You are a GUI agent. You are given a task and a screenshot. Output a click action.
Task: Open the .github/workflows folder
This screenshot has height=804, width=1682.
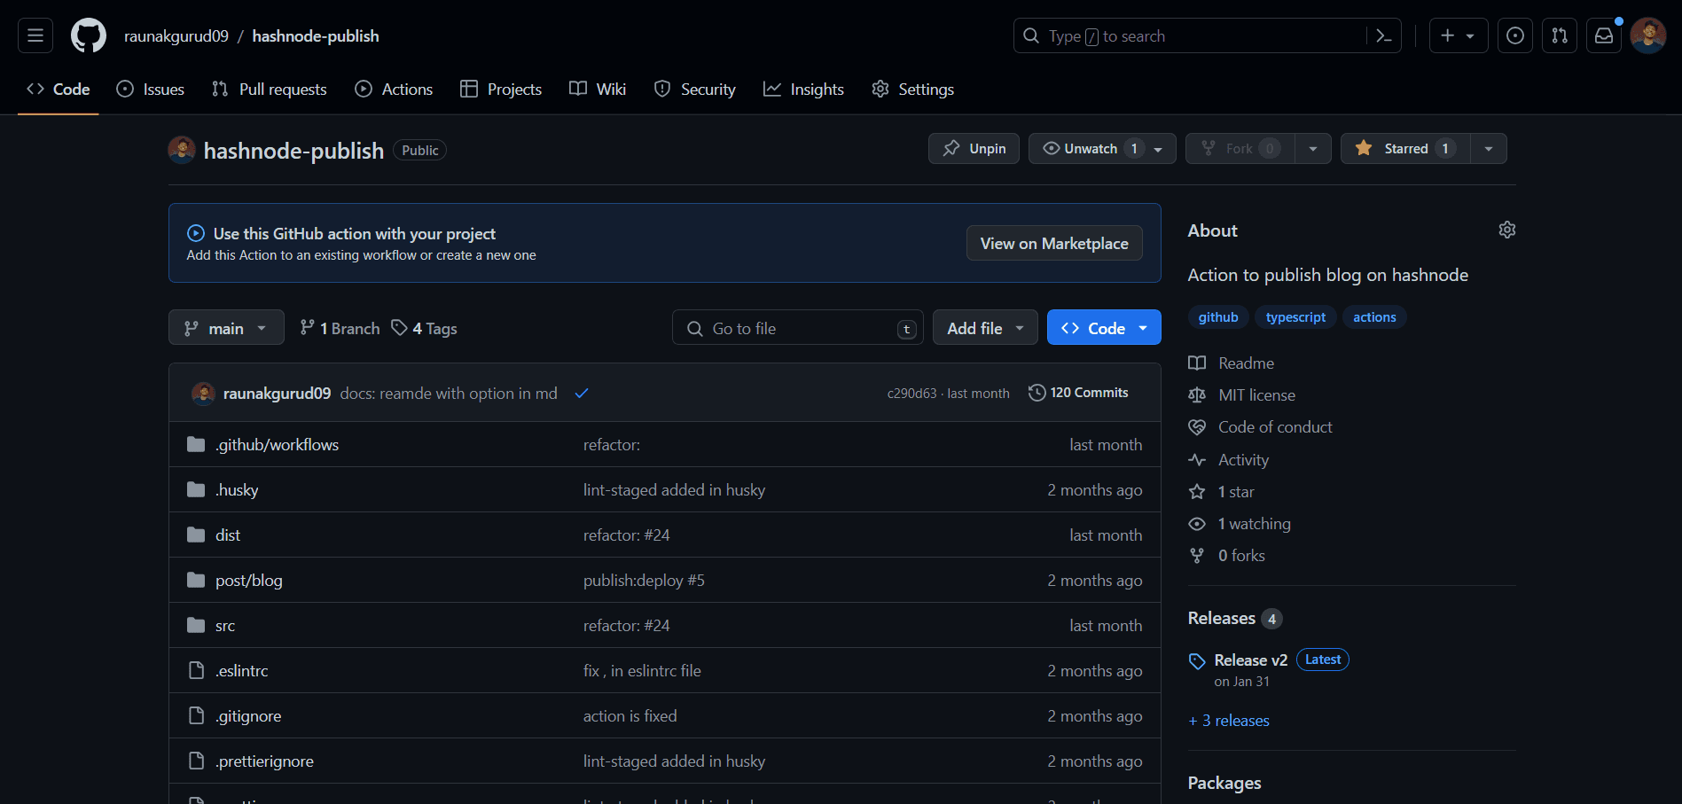tap(277, 444)
